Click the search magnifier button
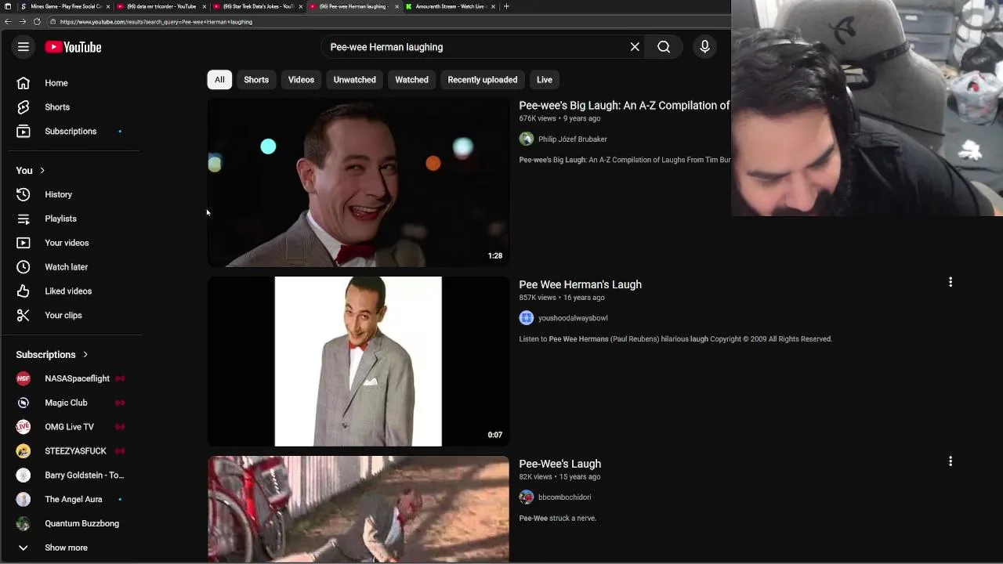The height and width of the screenshot is (564, 1003). pyautogui.click(x=664, y=47)
